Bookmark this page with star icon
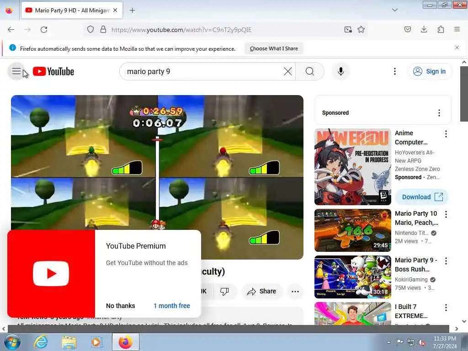The image size is (468, 351). (361, 30)
